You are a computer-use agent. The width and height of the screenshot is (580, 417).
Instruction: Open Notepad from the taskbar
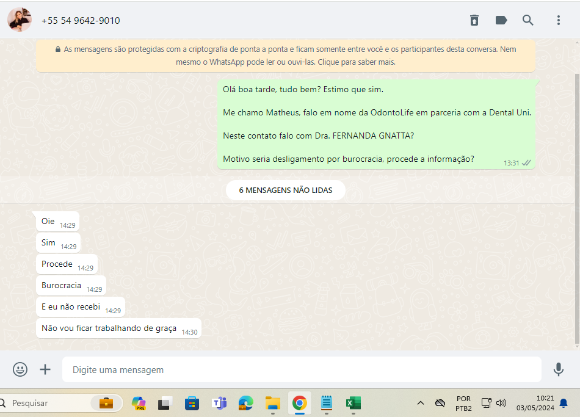(x=326, y=403)
